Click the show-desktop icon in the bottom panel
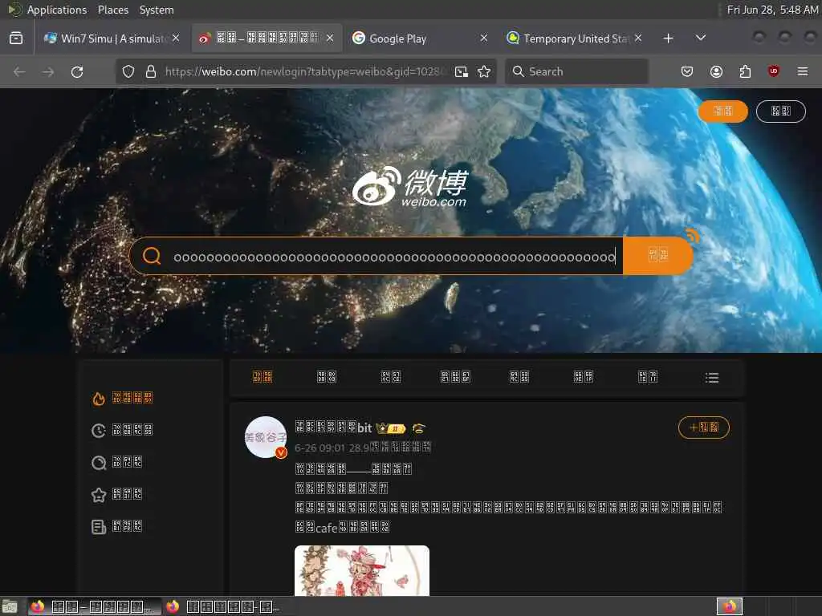 tap(10, 606)
